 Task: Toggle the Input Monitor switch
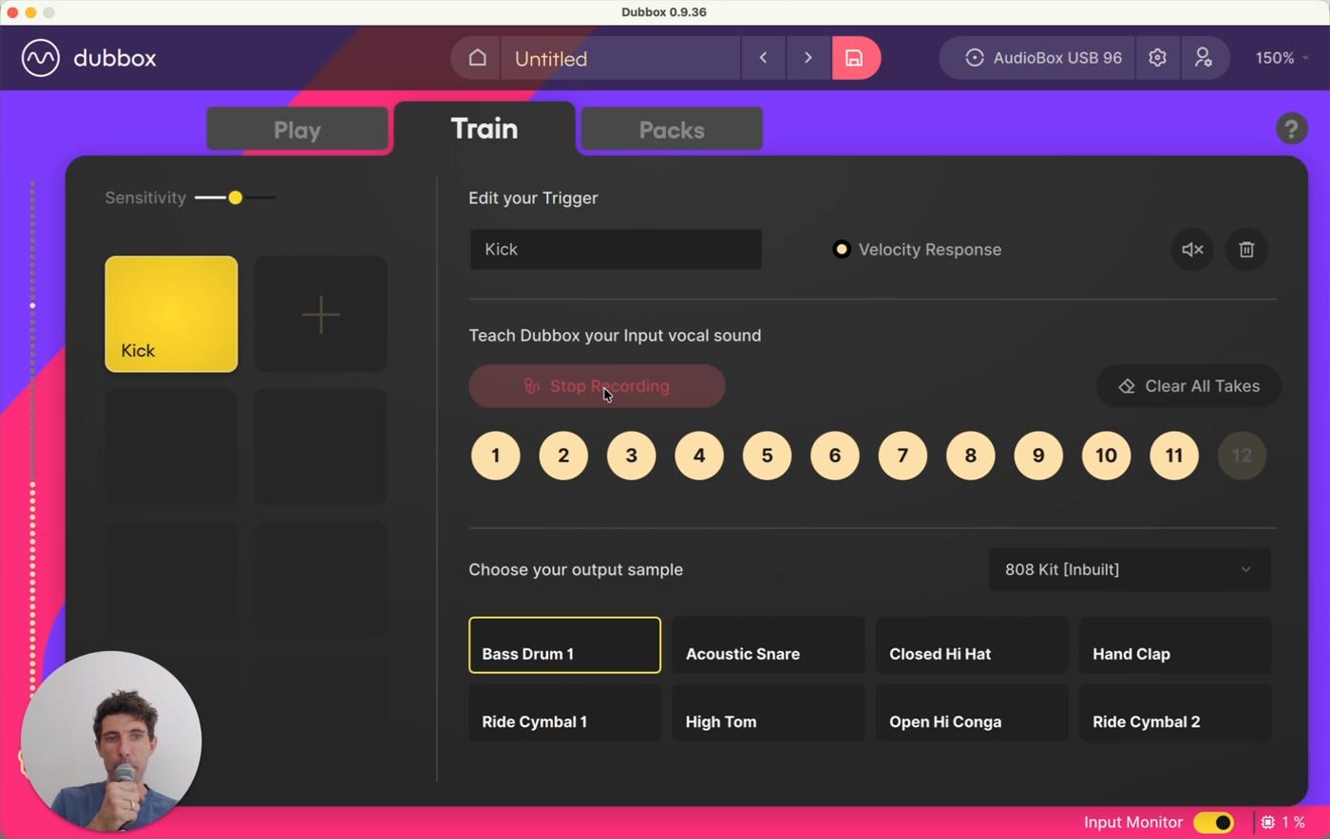pos(1213,823)
